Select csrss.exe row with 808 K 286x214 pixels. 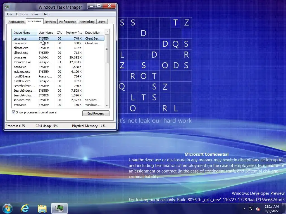click(58, 43)
